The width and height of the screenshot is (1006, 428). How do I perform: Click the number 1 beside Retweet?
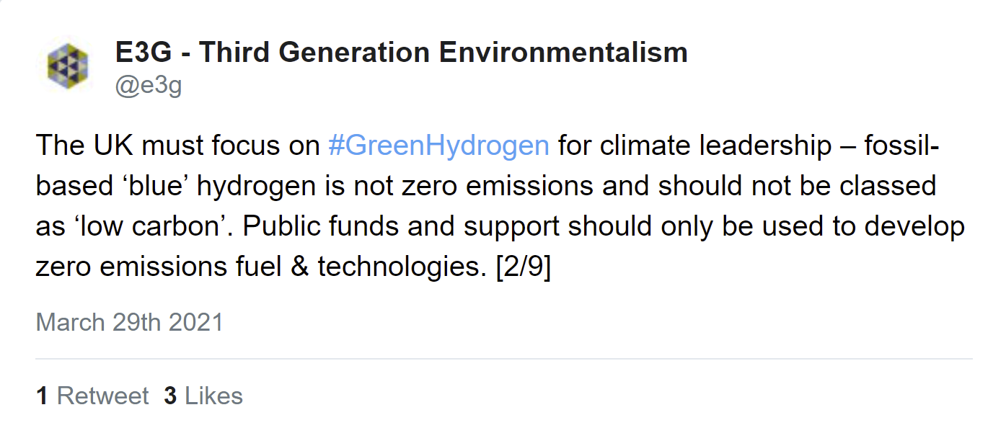[x=43, y=396]
